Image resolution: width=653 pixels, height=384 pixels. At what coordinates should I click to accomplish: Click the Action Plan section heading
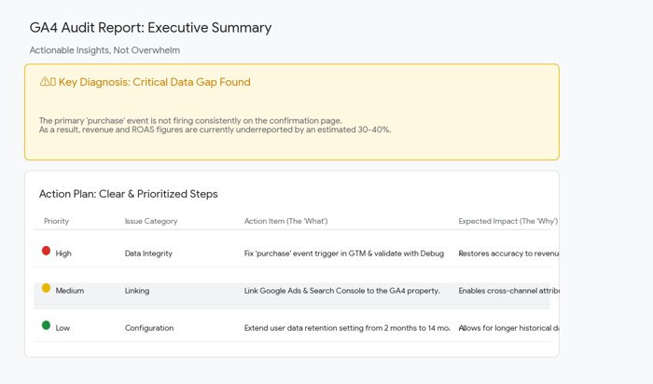[128, 194]
